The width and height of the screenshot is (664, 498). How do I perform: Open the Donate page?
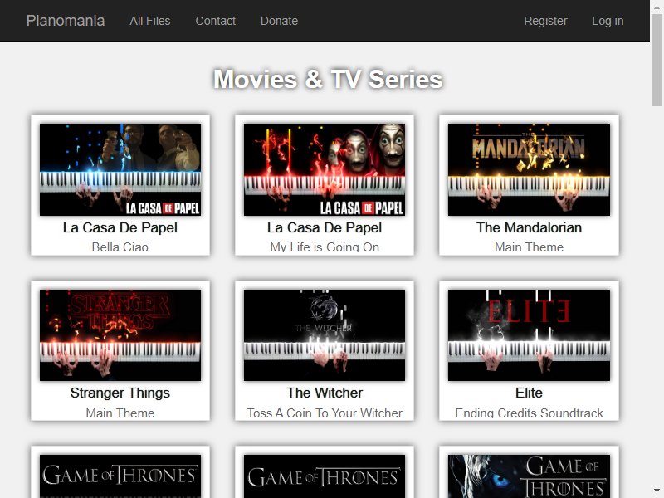[x=279, y=21]
